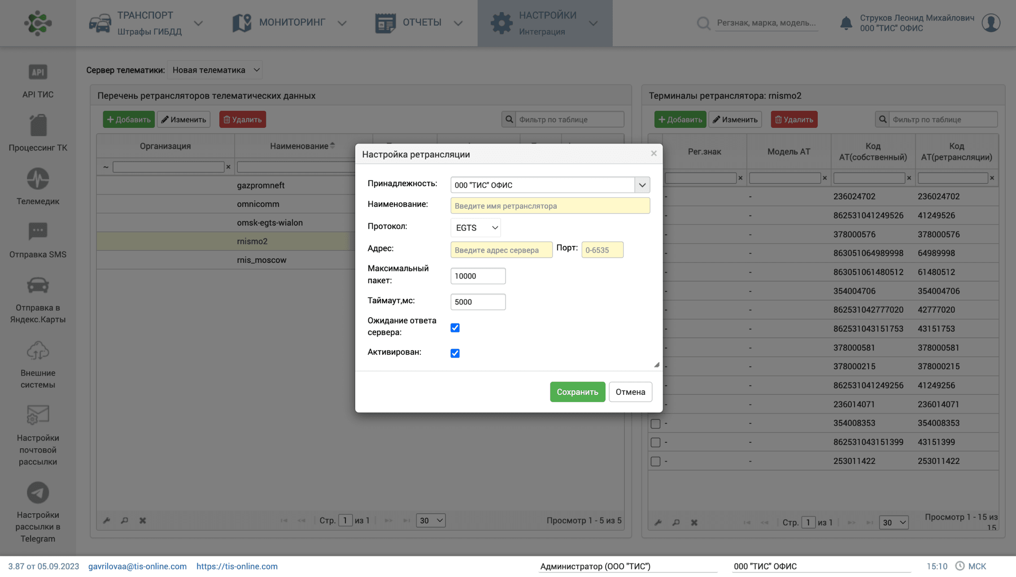Click the Сохранить button
The height and width of the screenshot is (577, 1016).
click(x=577, y=392)
